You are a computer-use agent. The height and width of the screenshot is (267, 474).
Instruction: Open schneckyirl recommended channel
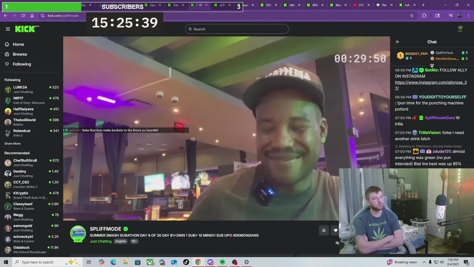31,239
